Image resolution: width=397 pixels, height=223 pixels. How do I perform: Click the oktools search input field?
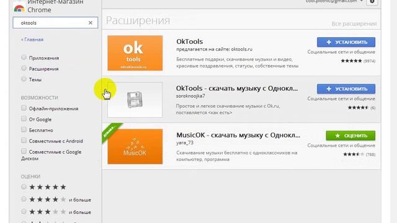[55, 23]
